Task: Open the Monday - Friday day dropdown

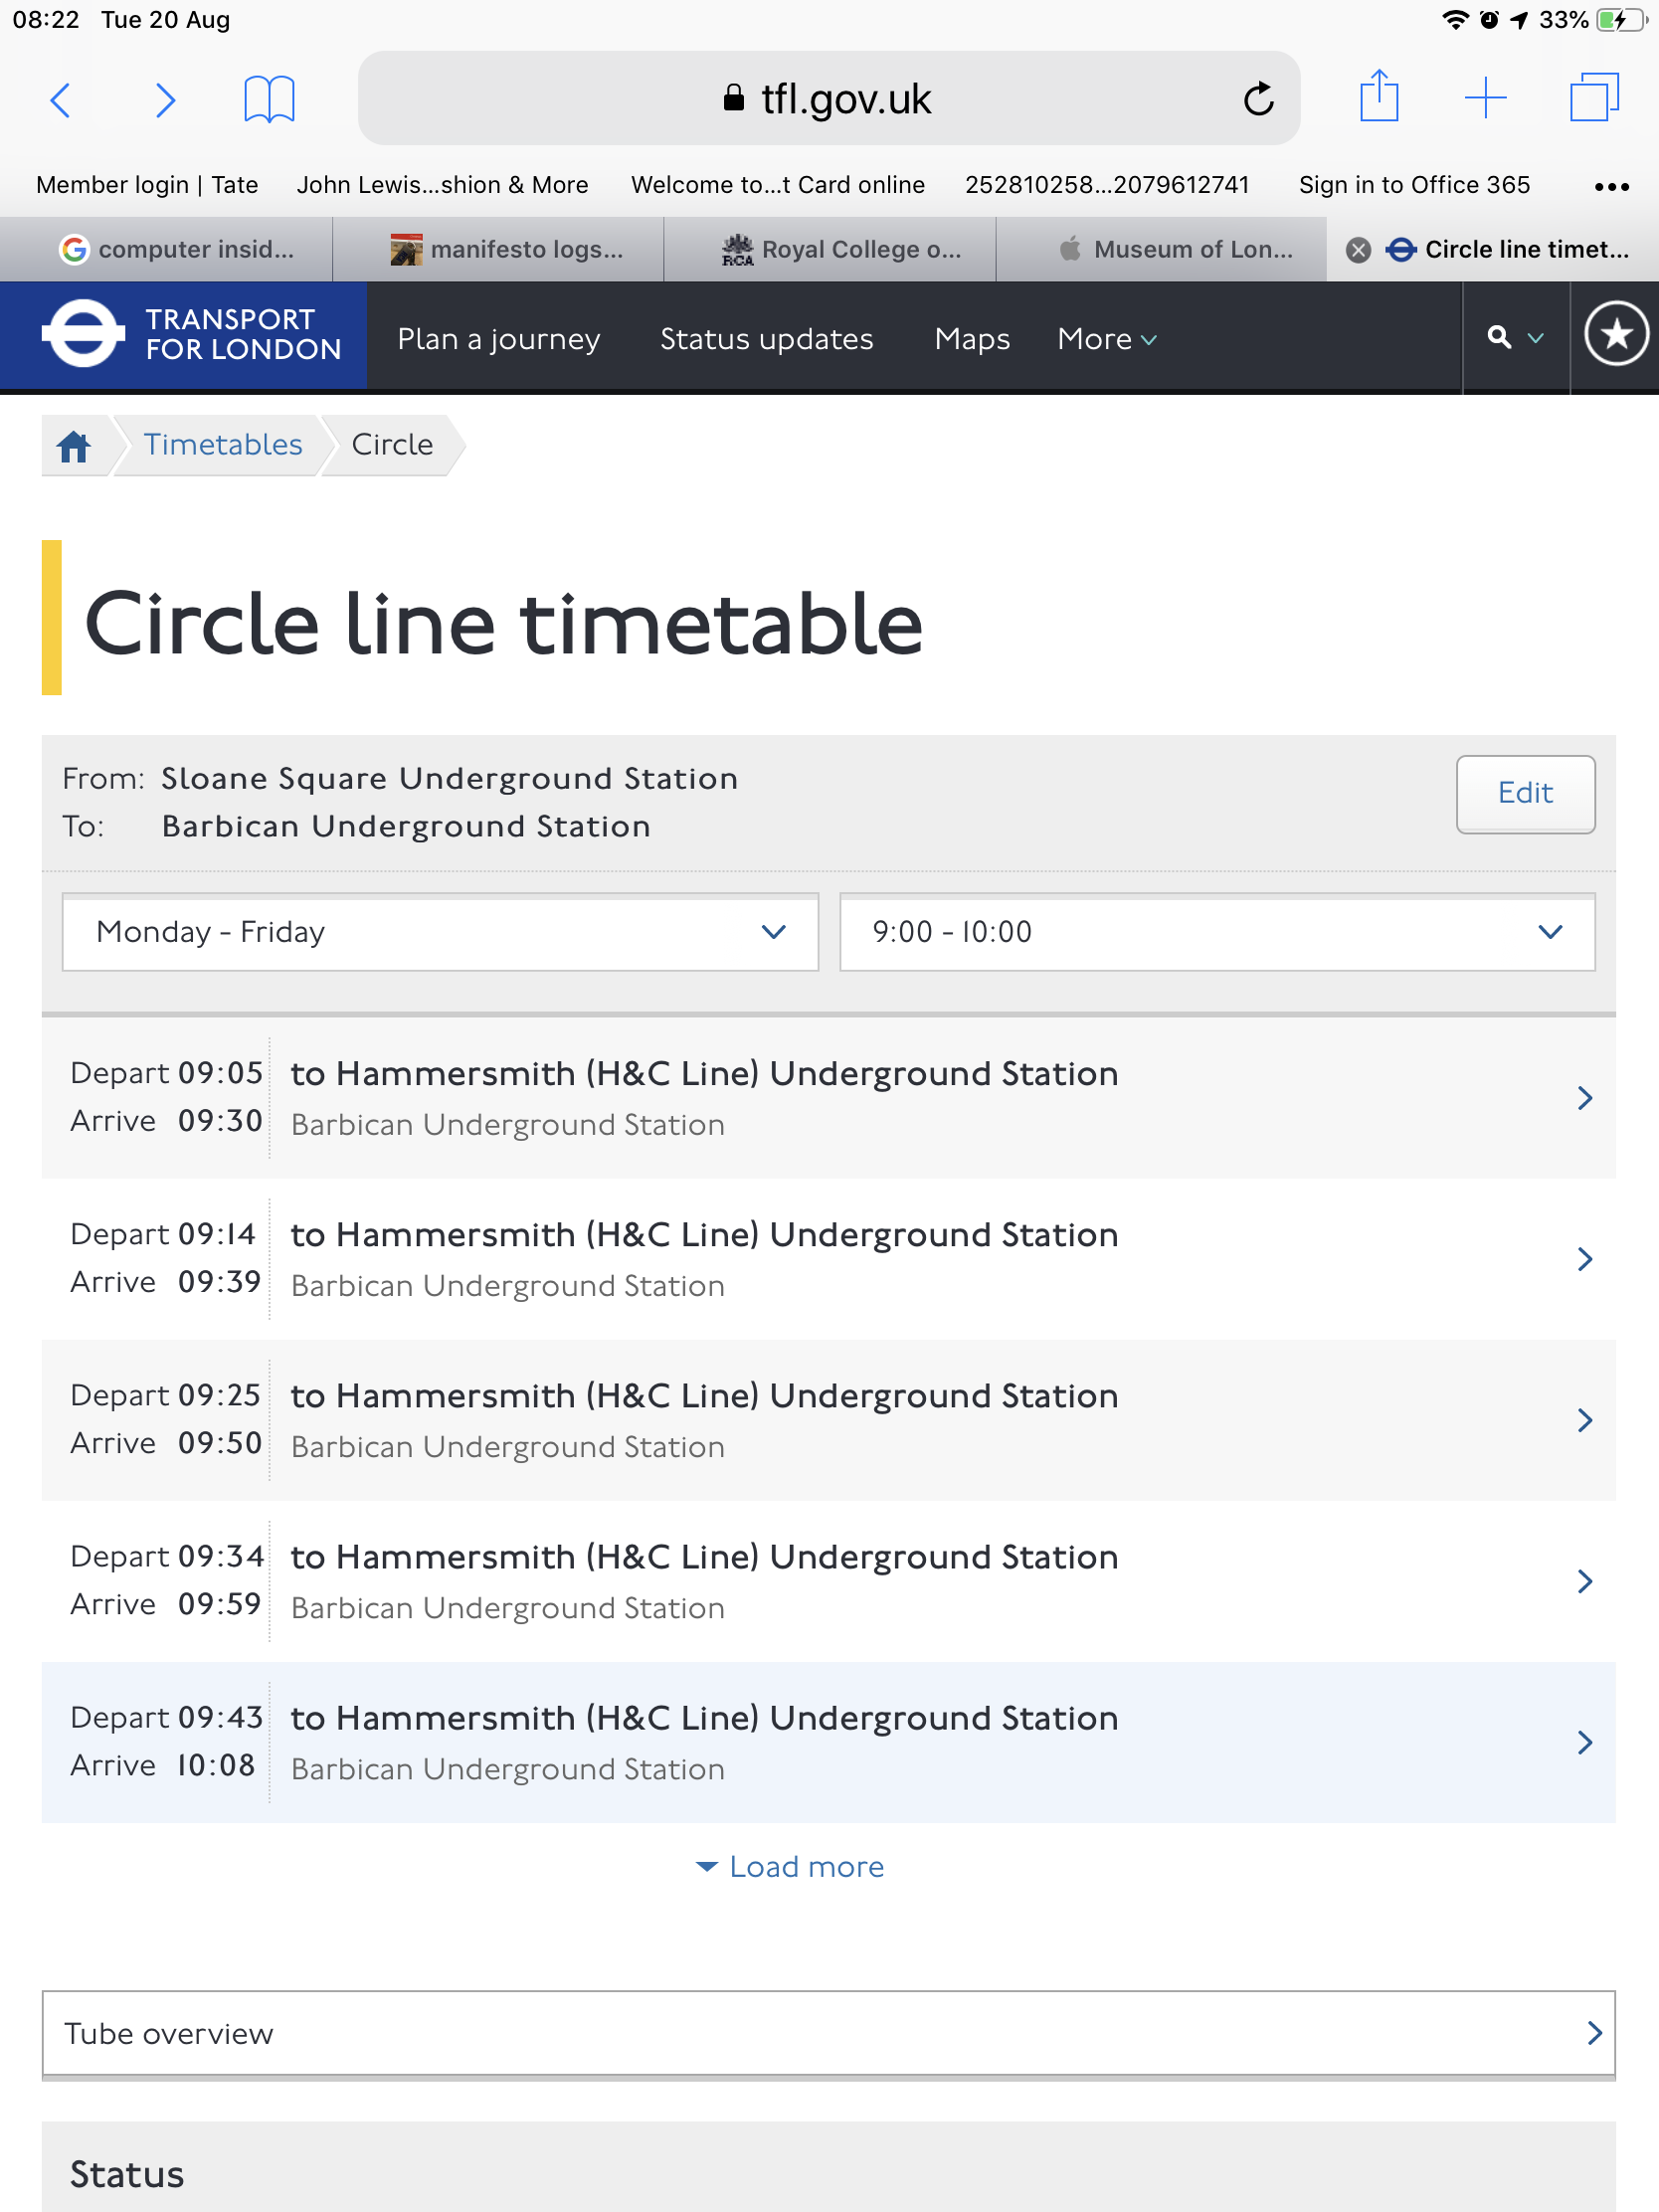Action: point(440,932)
